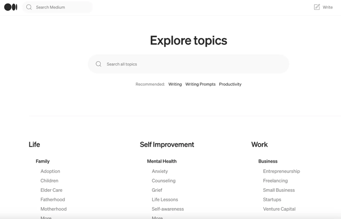Click the Write pencil icon
Viewport: 341px width, 219px height.
(x=317, y=7)
